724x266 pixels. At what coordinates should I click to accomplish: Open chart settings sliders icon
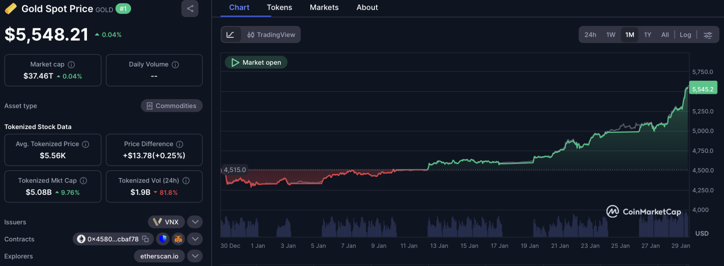(x=708, y=35)
